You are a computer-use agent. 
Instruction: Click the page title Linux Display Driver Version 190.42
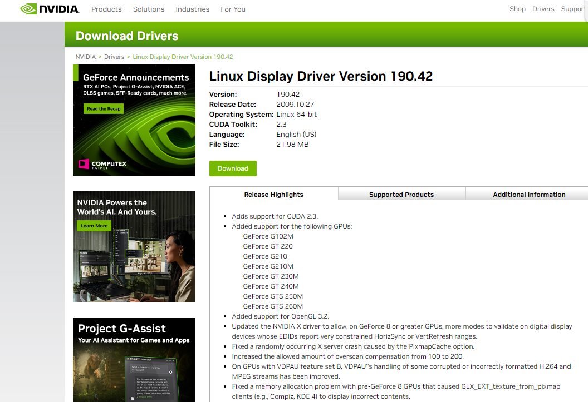[321, 76]
